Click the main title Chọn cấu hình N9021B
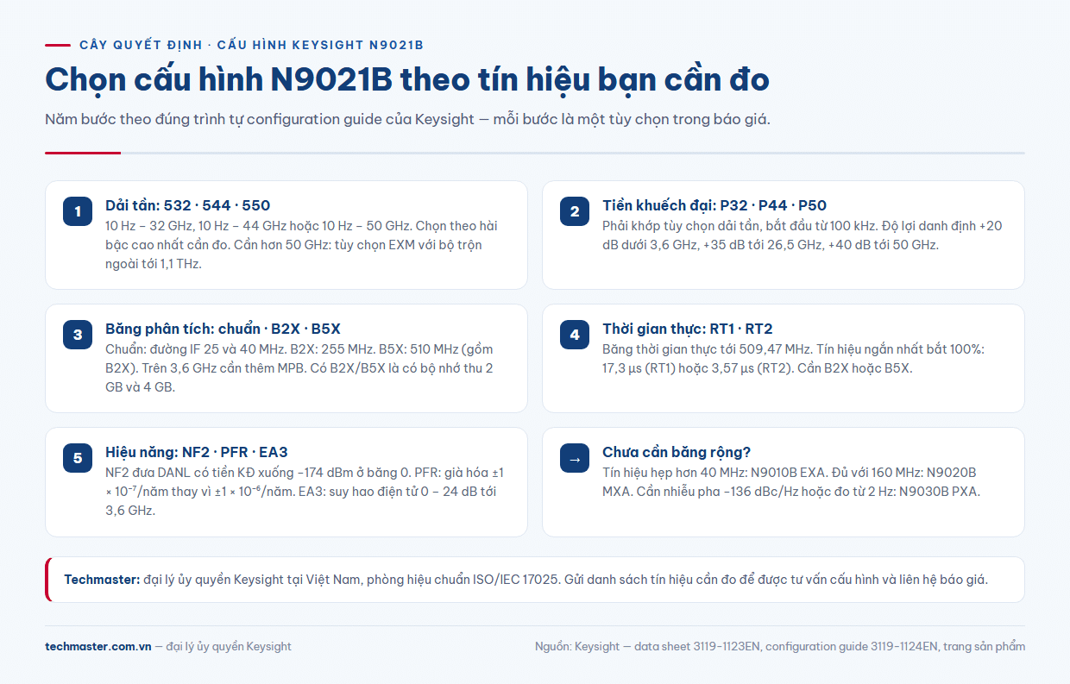The image size is (1070, 684). click(x=407, y=79)
